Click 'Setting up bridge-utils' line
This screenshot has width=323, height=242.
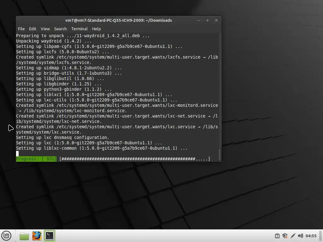[x=69, y=73]
